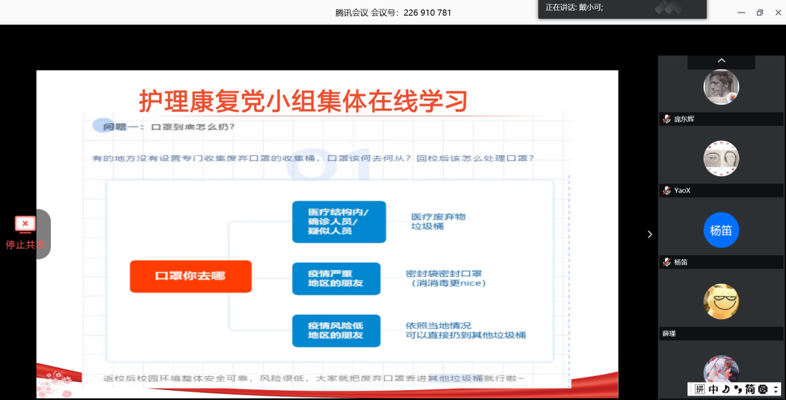Screen dimensions: 786x400
Task: Select YaoX's participant avatar
Action: pos(721,158)
